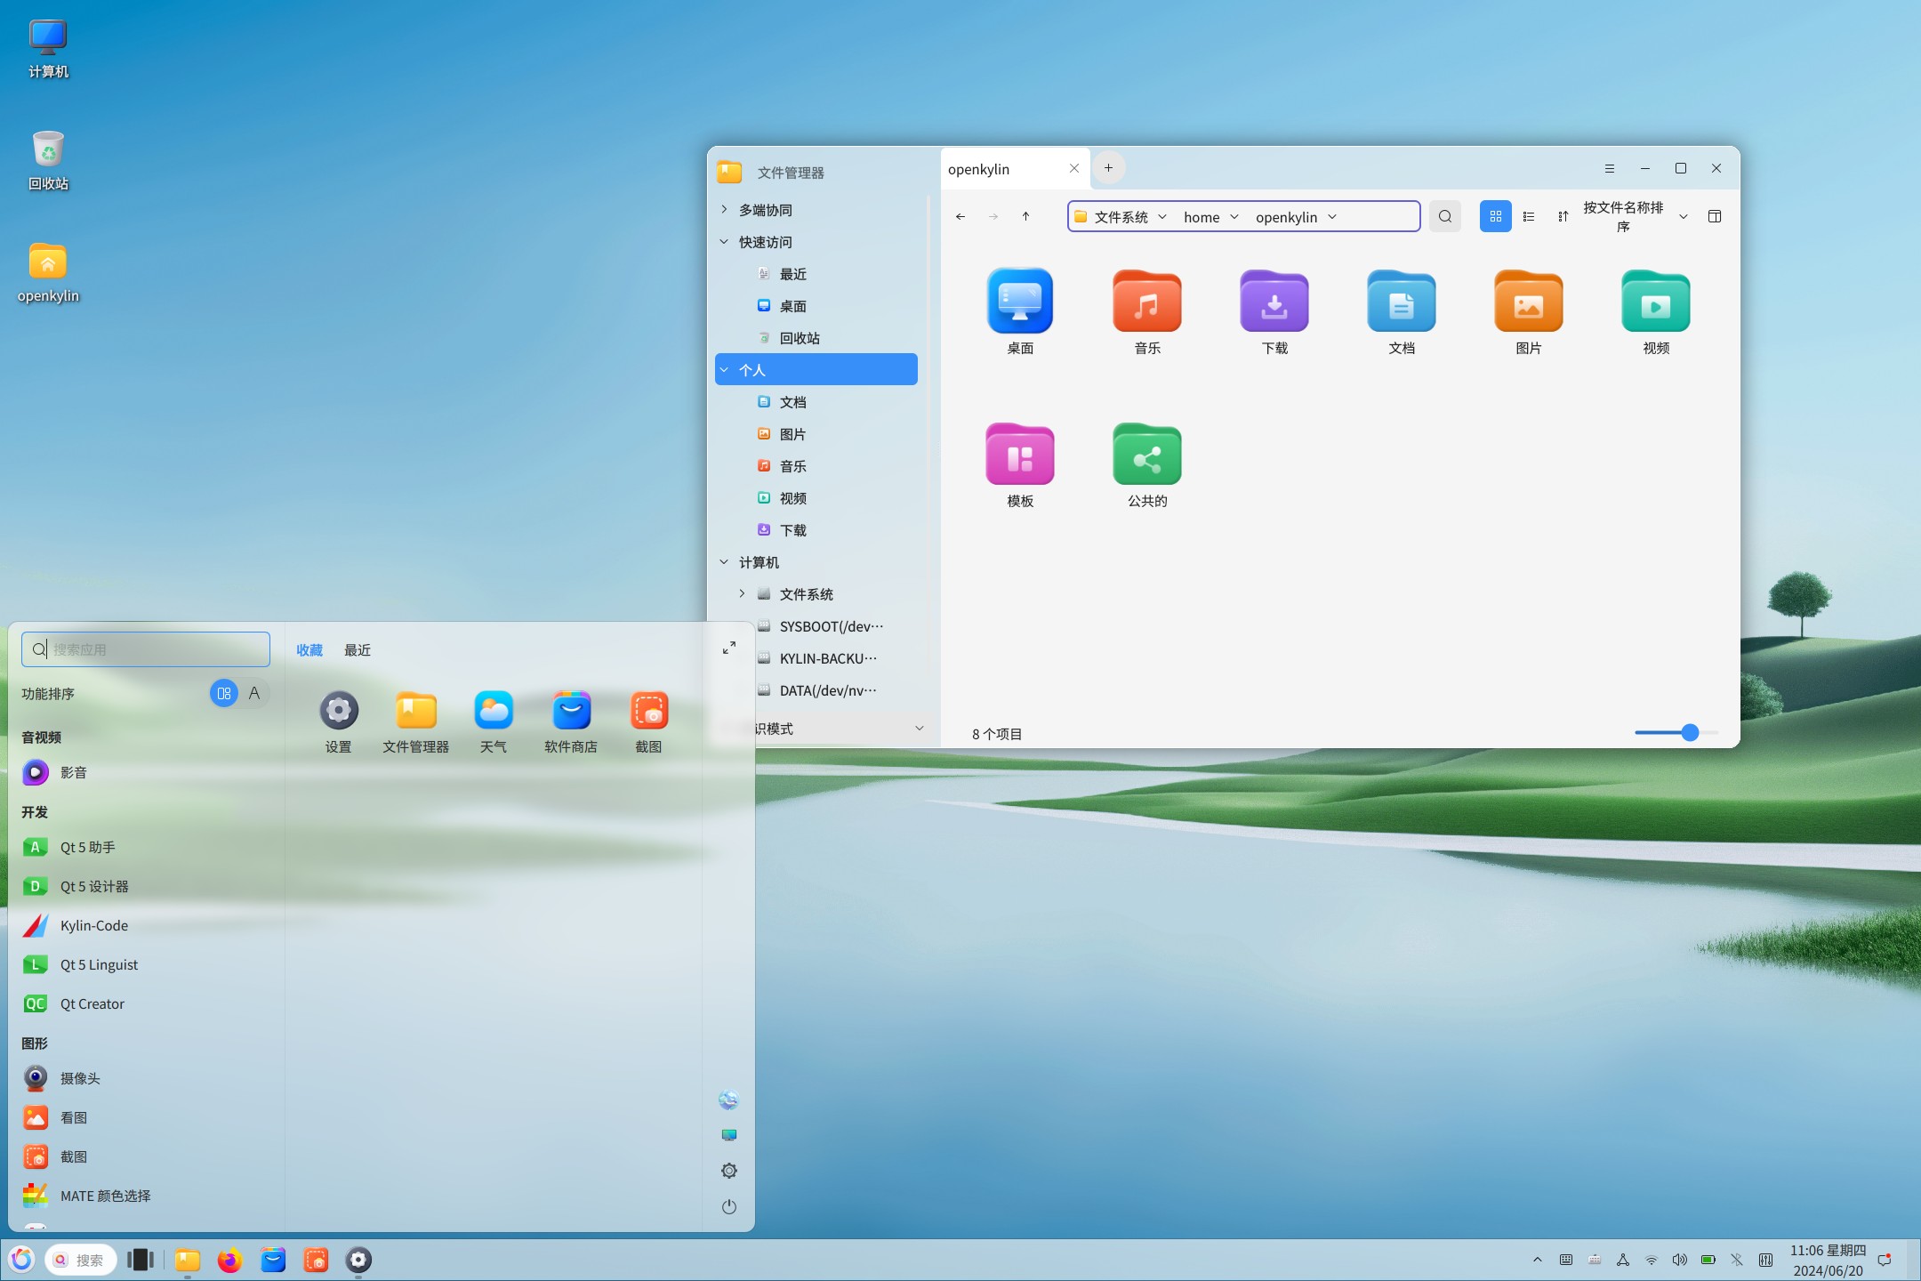
Task: Adjust the icon zoom slider
Action: 1690,732
